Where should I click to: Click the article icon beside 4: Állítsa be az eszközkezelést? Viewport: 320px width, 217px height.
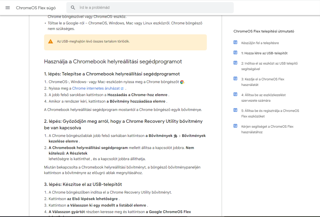click(x=235, y=95)
